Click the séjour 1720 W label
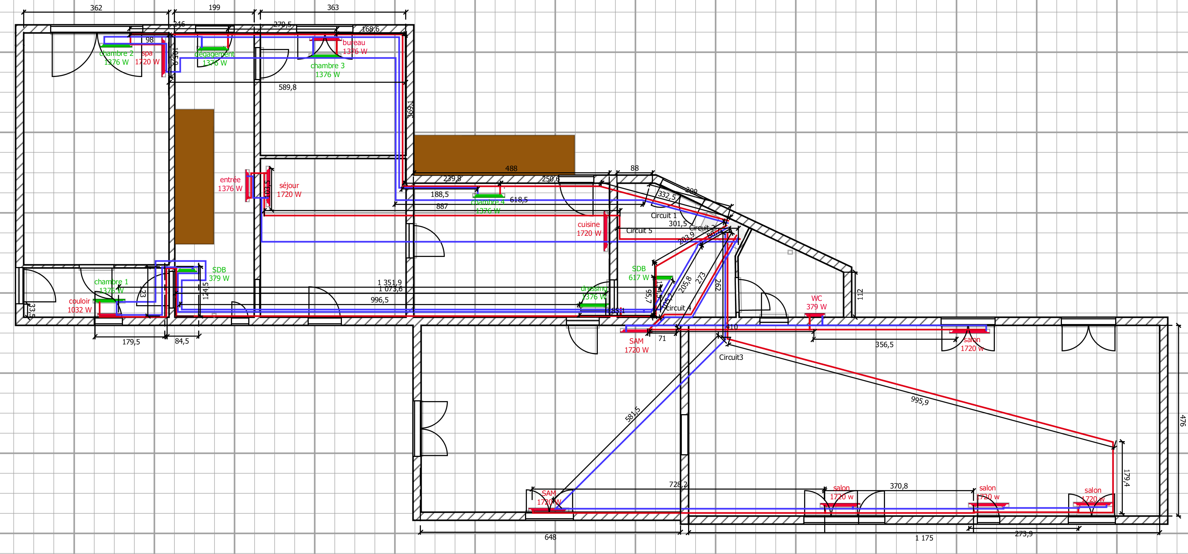 (x=289, y=190)
